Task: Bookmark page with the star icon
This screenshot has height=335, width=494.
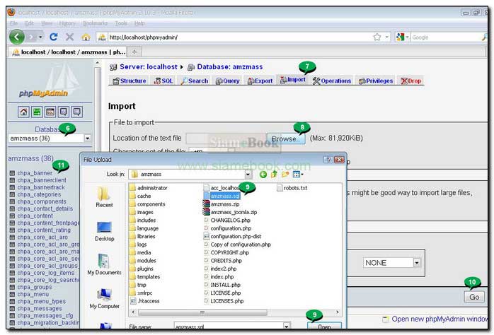Action: coord(377,37)
